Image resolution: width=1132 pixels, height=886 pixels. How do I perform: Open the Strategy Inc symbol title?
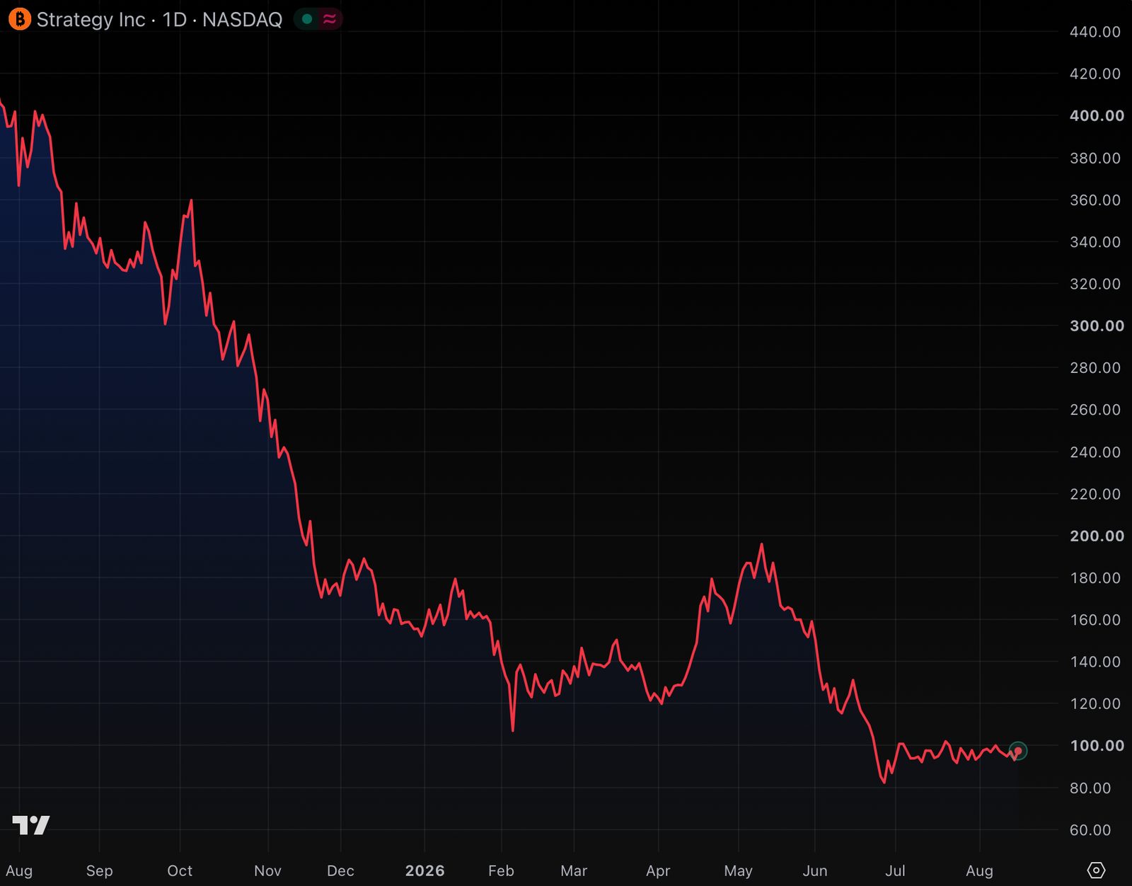click(x=91, y=20)
